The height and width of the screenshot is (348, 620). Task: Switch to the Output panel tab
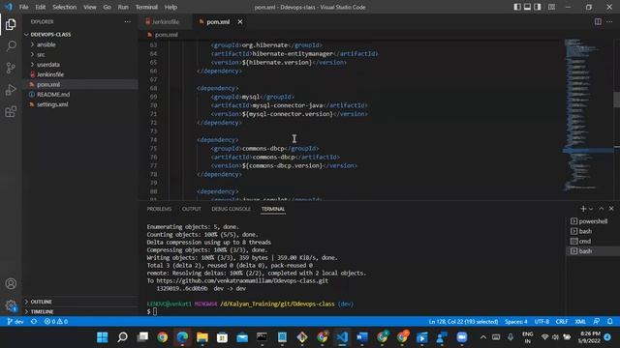[192, 209]
